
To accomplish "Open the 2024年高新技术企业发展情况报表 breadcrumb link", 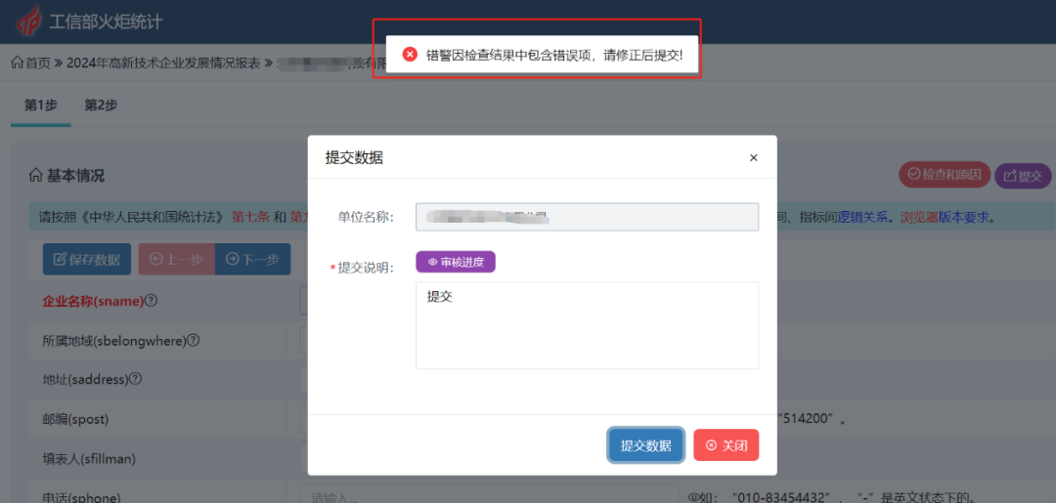I will point(163,63).
